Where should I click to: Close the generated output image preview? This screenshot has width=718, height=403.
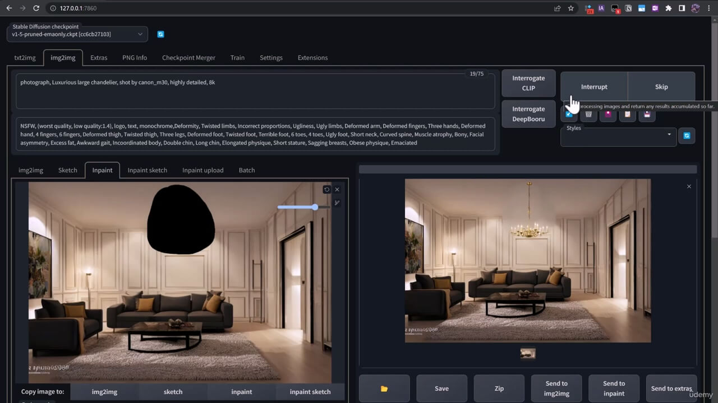tap(689, 186)
